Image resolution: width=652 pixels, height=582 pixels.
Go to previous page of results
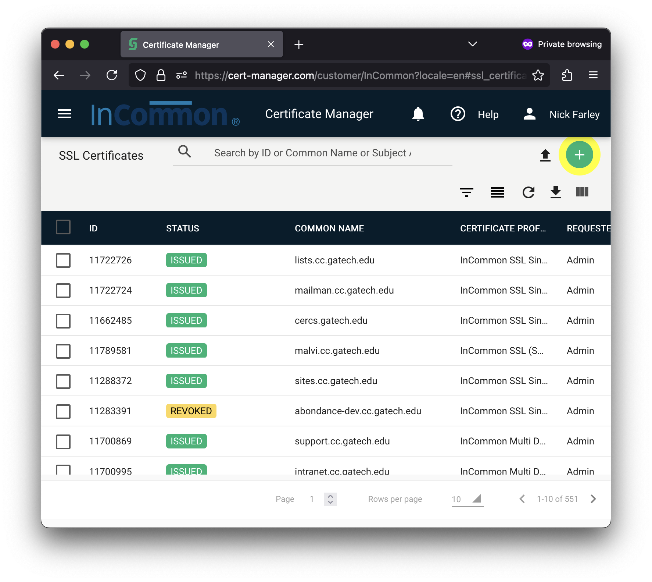tap(522, 499)
